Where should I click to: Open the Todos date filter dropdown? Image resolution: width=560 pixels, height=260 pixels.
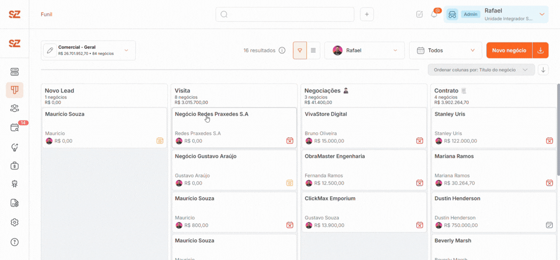click(x=445, y=51)
